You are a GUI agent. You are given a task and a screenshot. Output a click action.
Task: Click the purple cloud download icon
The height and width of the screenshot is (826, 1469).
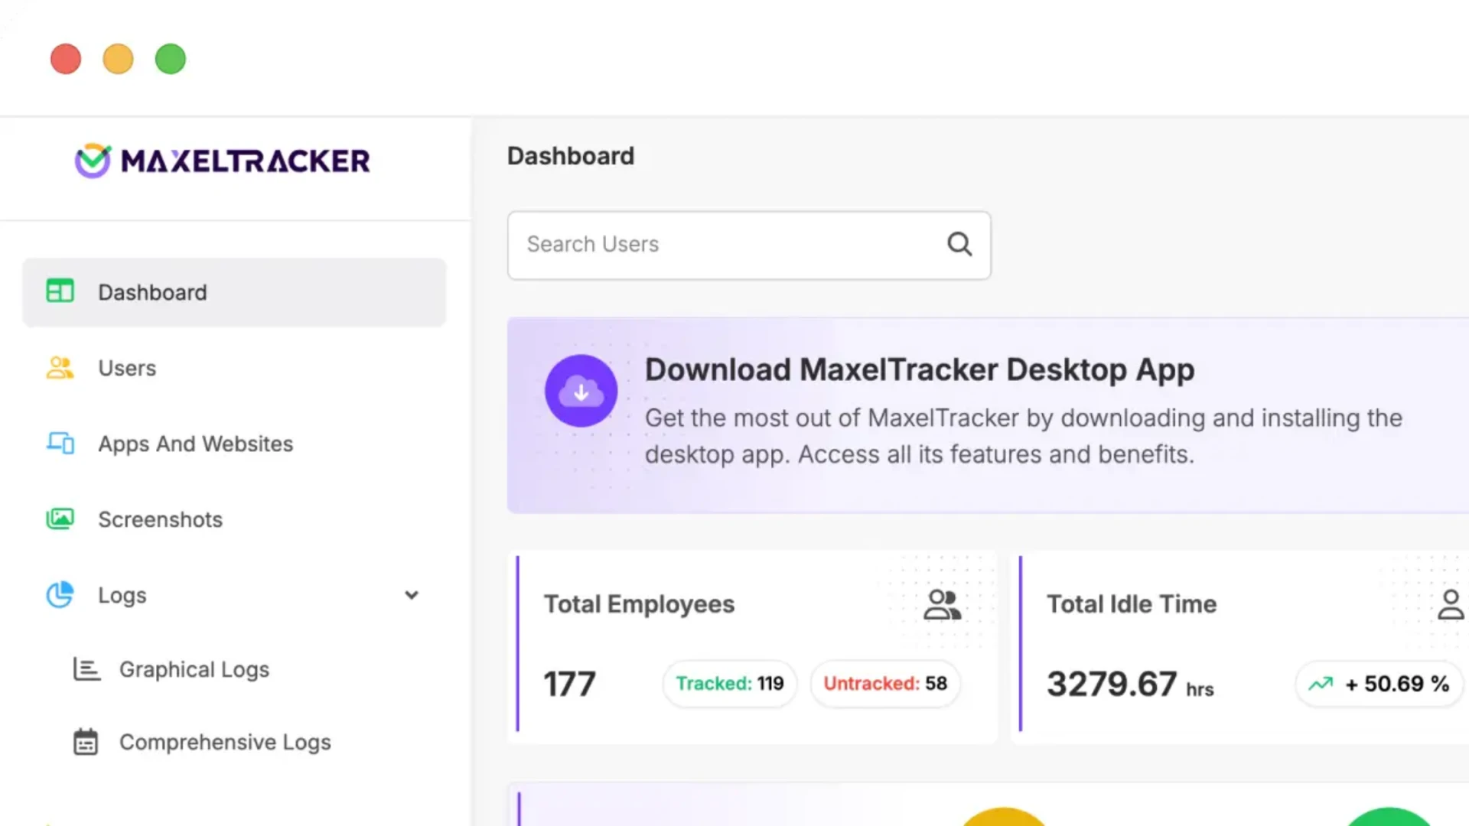(x=581, y=391)
